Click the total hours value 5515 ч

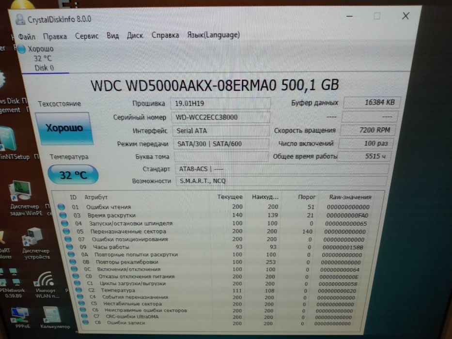(x=365, y=156)
